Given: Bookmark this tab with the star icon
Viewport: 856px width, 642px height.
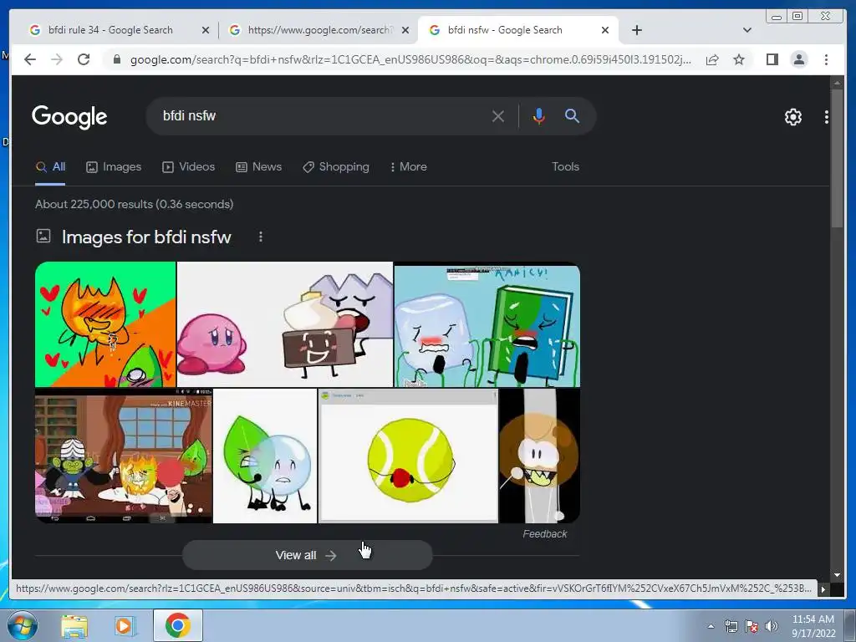Looking at the screenshot, I should tap(739, 59).
